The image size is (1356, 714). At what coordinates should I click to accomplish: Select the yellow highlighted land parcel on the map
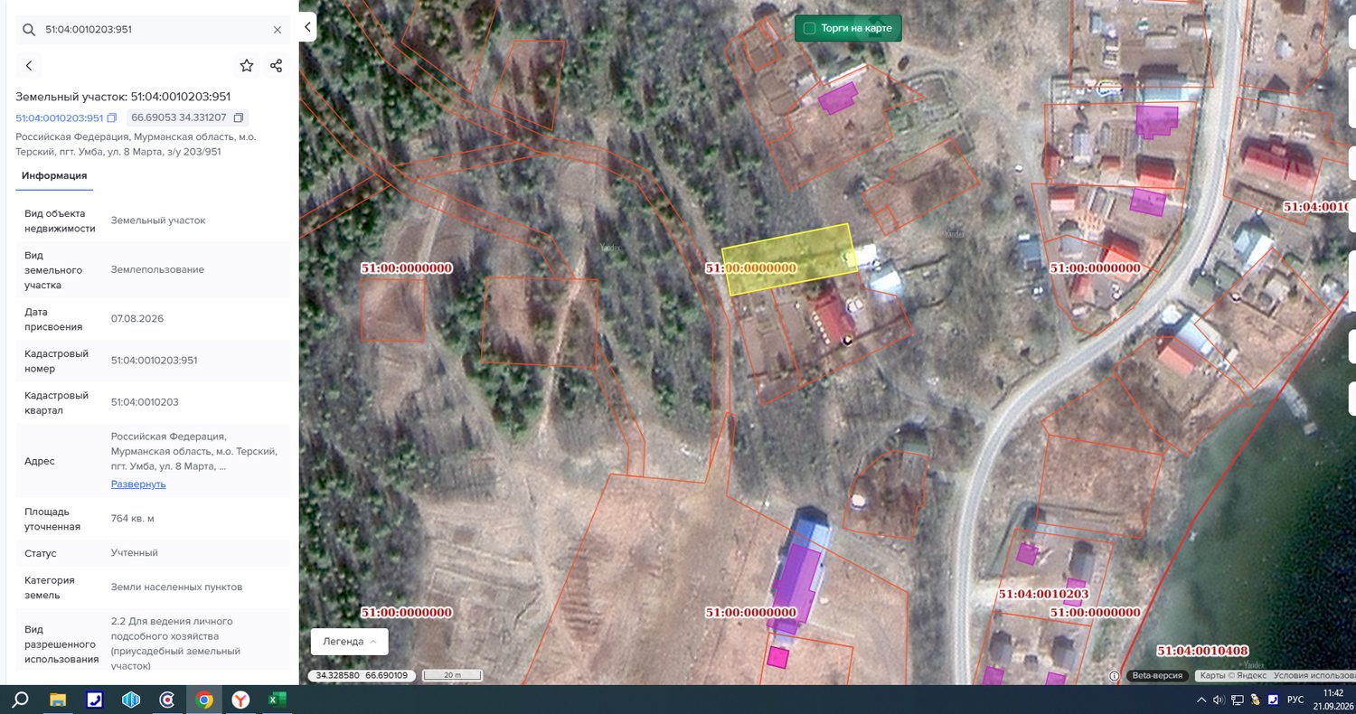click(x=789, y=258)
